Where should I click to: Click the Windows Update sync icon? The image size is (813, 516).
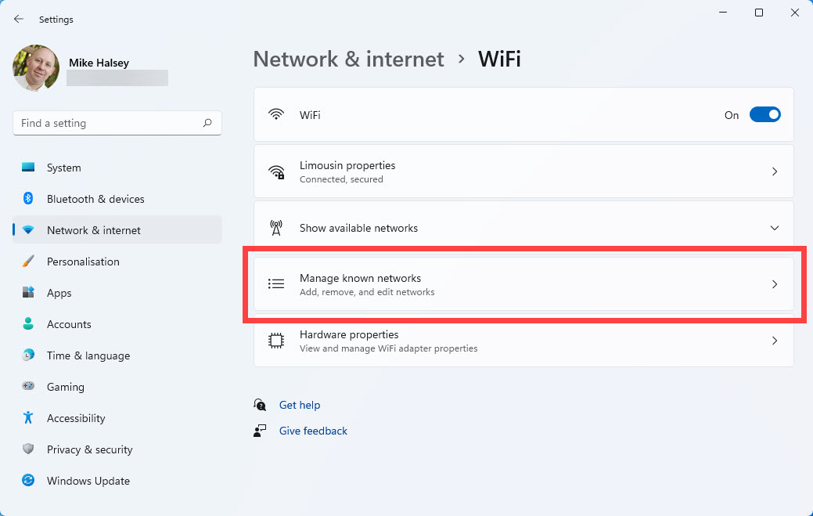tap(28, 481)
